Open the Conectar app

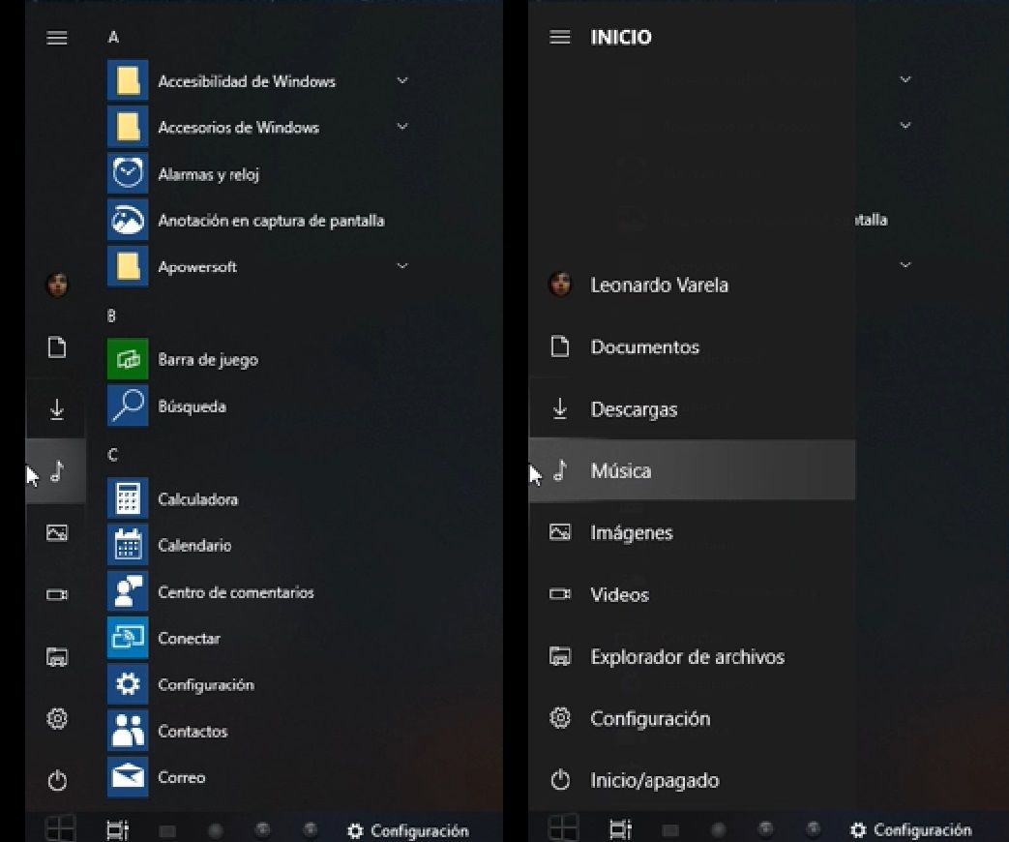[x=191, y=638]
